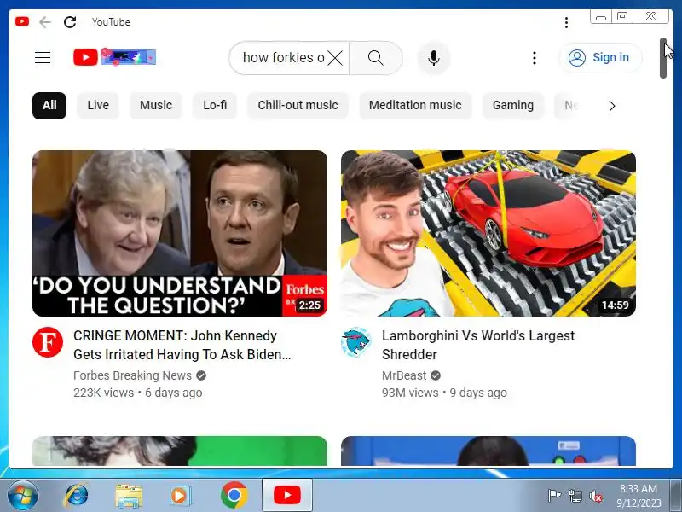
Task: Open YouTube settings three-dot menu
Action: coord(535,58)
